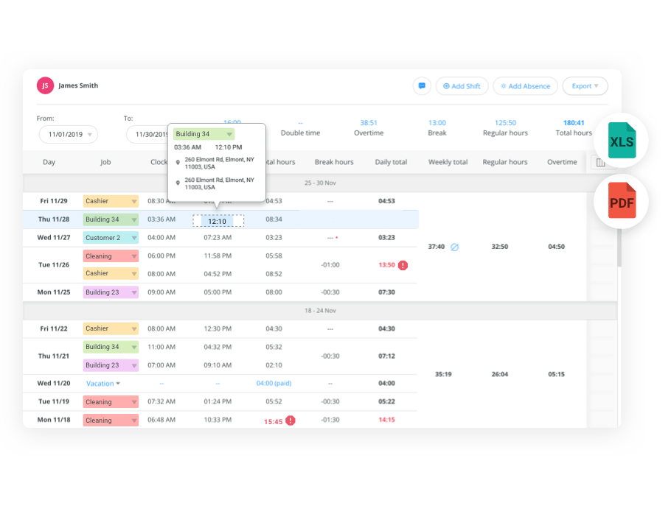Click the JS avatar next to James Smith

tap(45, 86)
